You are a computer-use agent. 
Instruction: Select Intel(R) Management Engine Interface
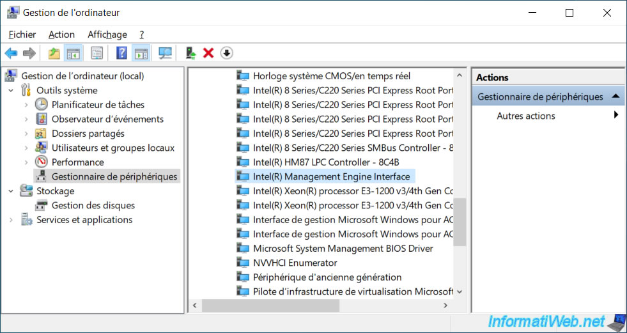(x=331, y=176)
